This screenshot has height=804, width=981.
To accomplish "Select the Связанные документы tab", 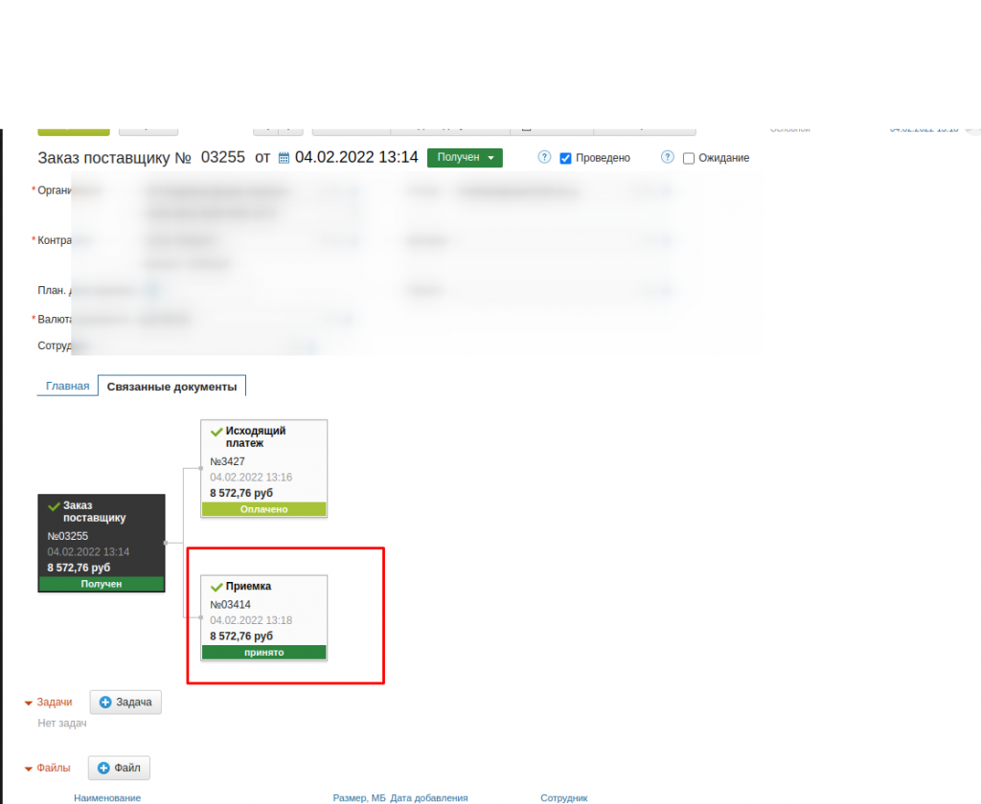I will [171, 387].
